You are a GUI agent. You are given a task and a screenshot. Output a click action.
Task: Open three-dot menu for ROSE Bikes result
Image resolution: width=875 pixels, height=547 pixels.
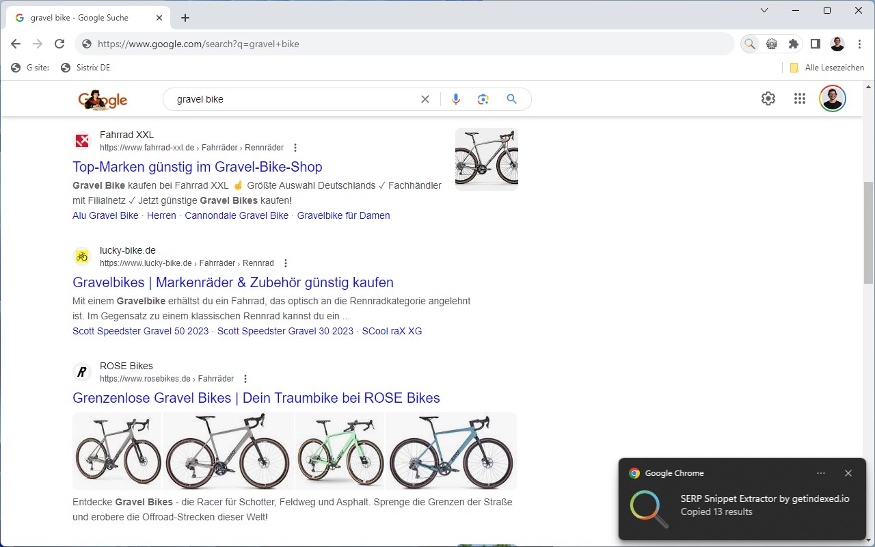[245, 378]
